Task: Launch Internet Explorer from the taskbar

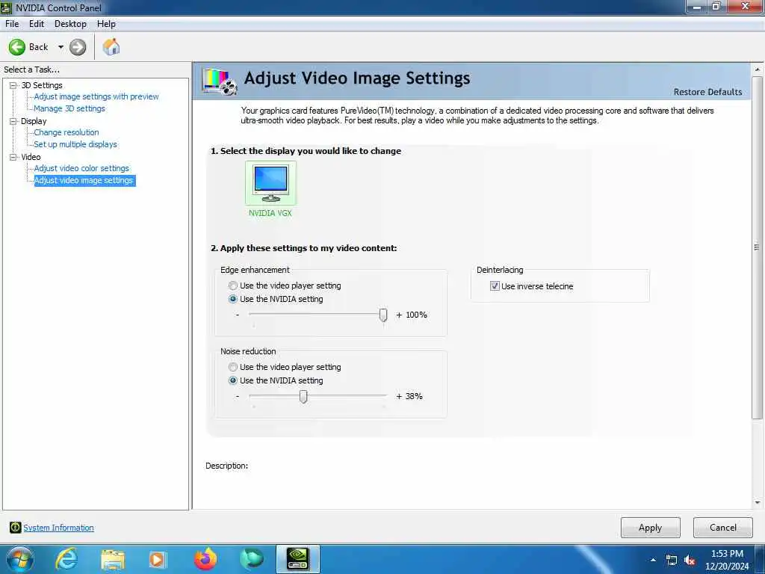Action: (x=66, y=559)
